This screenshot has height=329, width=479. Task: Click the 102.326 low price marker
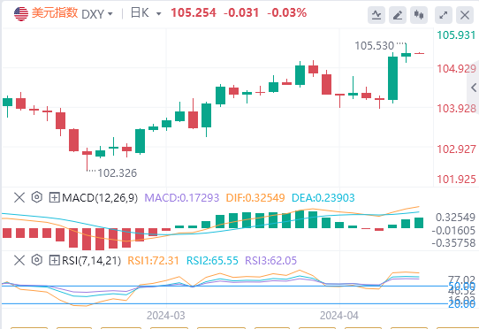(x=118, y=173)
